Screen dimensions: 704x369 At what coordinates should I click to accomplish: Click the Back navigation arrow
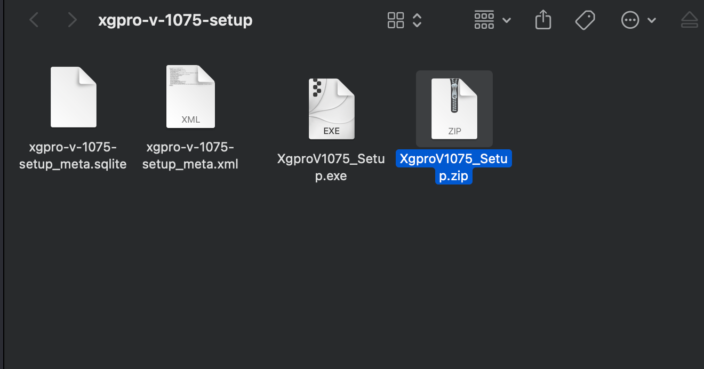point(34,20)
